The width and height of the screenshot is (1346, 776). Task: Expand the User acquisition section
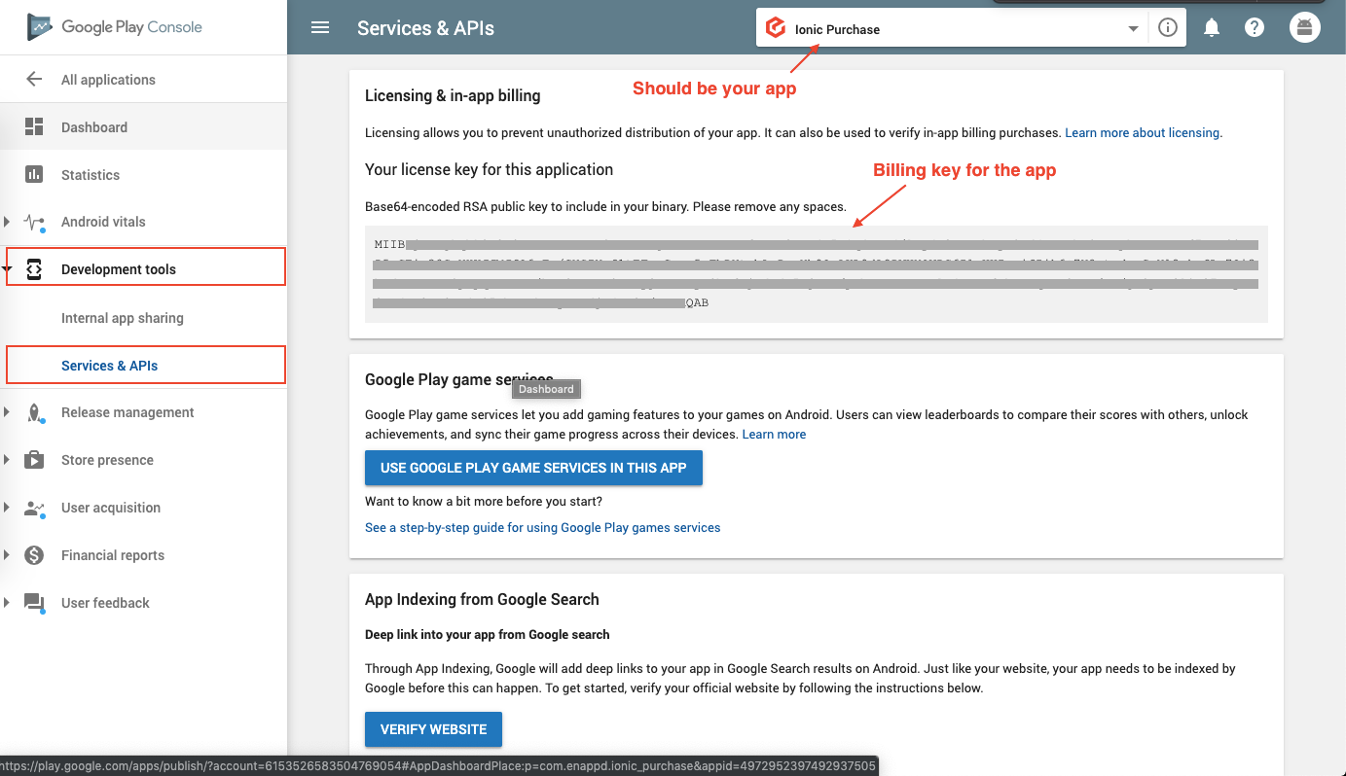(x=7, y=508)
